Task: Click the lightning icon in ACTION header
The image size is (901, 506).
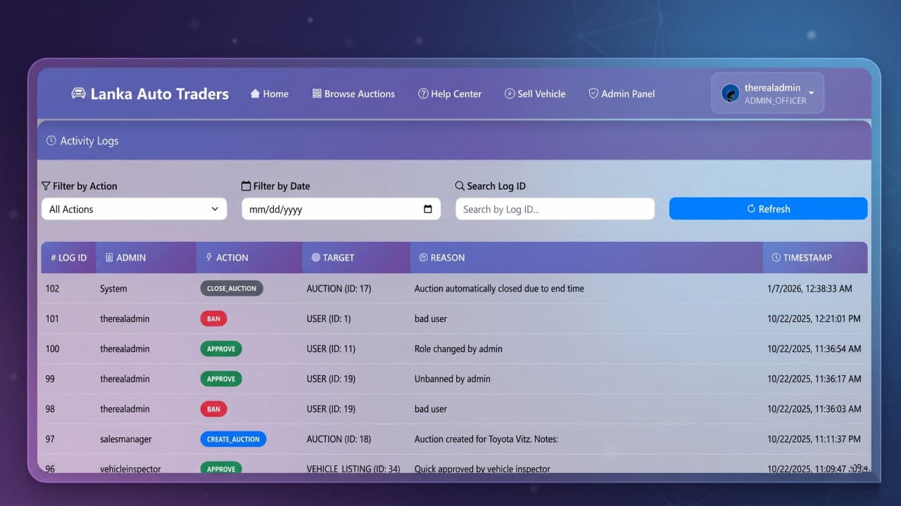Action: [x=209, y=258]
